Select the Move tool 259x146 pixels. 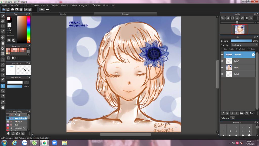point(3,37)
